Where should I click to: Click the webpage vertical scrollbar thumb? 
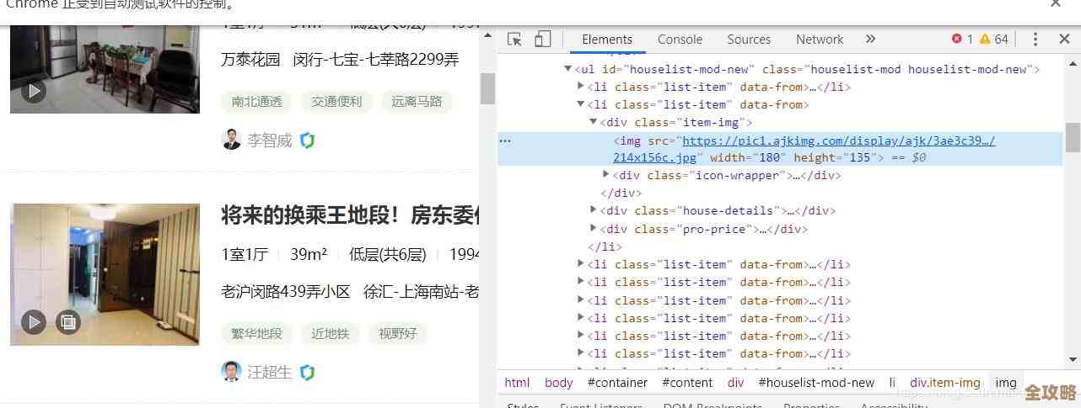(487, 88)
